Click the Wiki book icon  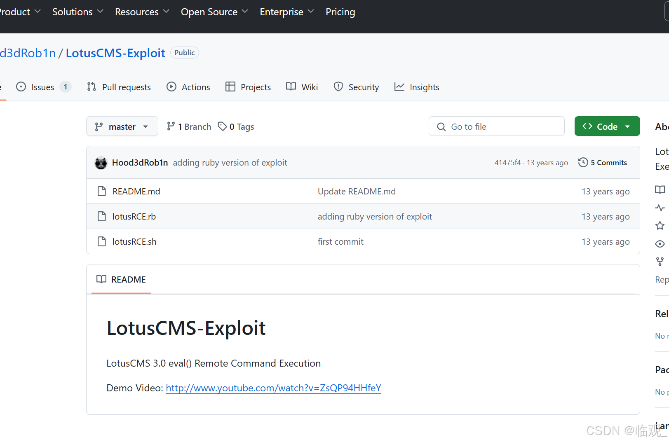(291, 87)
